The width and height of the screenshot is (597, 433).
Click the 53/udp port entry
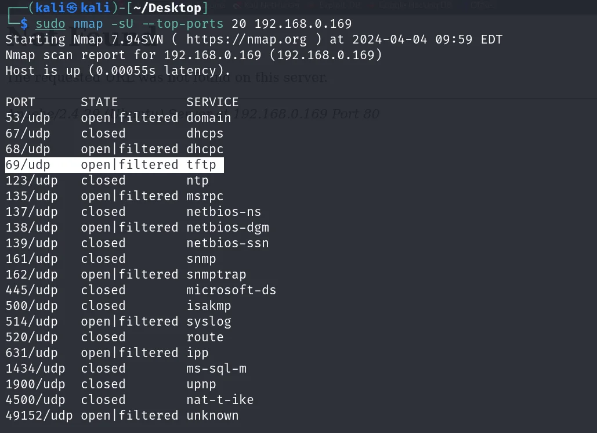tap(28, 118)
